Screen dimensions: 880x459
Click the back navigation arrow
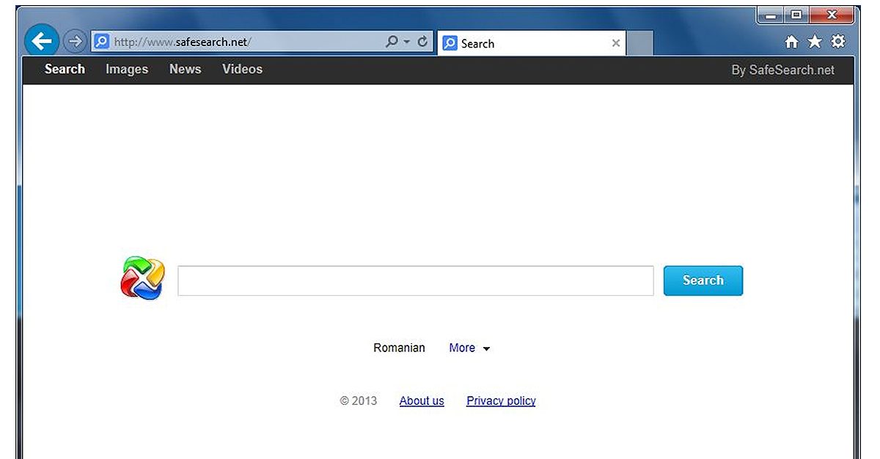point(41,40)
